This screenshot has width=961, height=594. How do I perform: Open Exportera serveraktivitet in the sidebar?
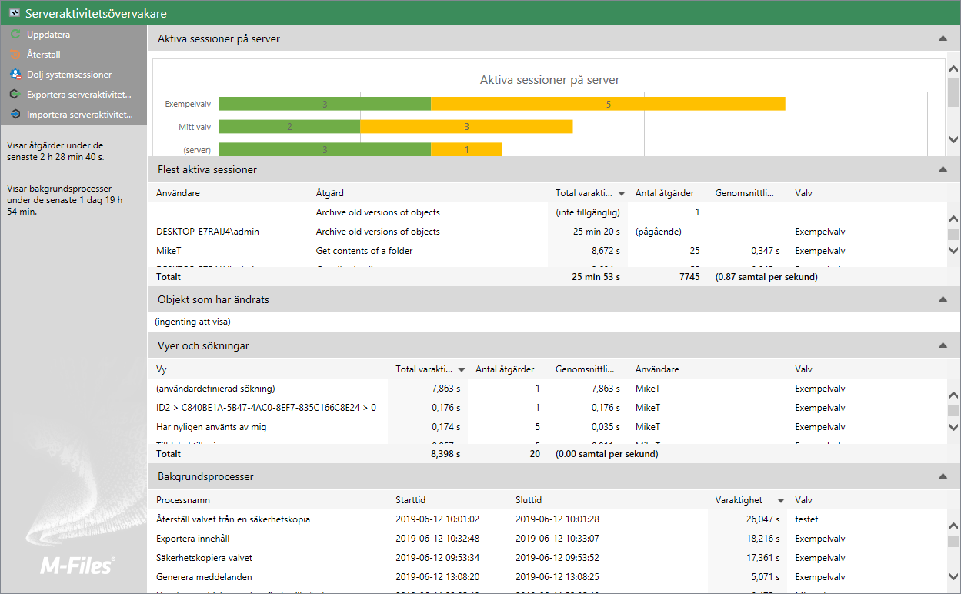tap(73, 95)
